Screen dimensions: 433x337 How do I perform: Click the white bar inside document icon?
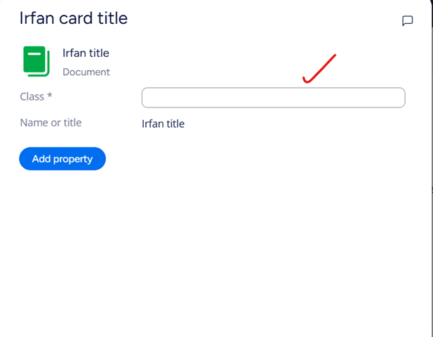point(34,54)
